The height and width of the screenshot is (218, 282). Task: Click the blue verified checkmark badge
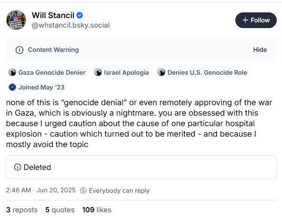(80, 15)
